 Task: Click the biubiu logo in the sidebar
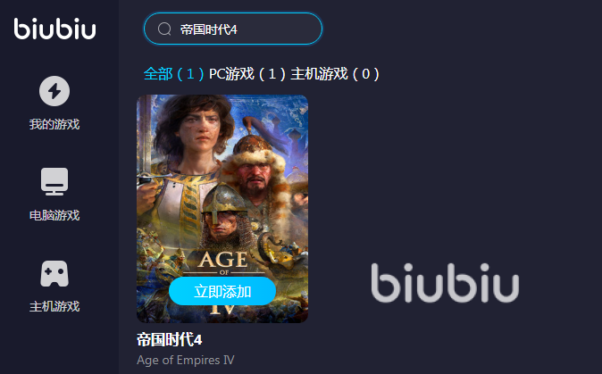(54, 29)
